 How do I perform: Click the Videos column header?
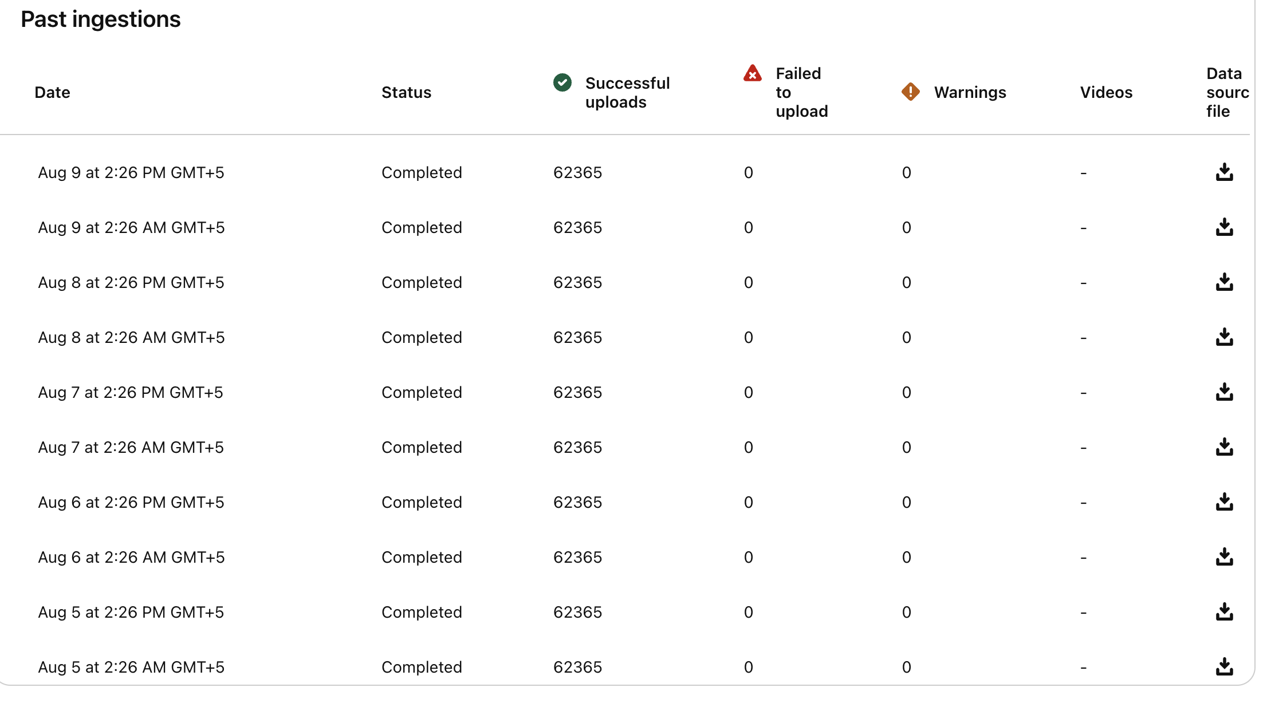[x=1106, y=92]
